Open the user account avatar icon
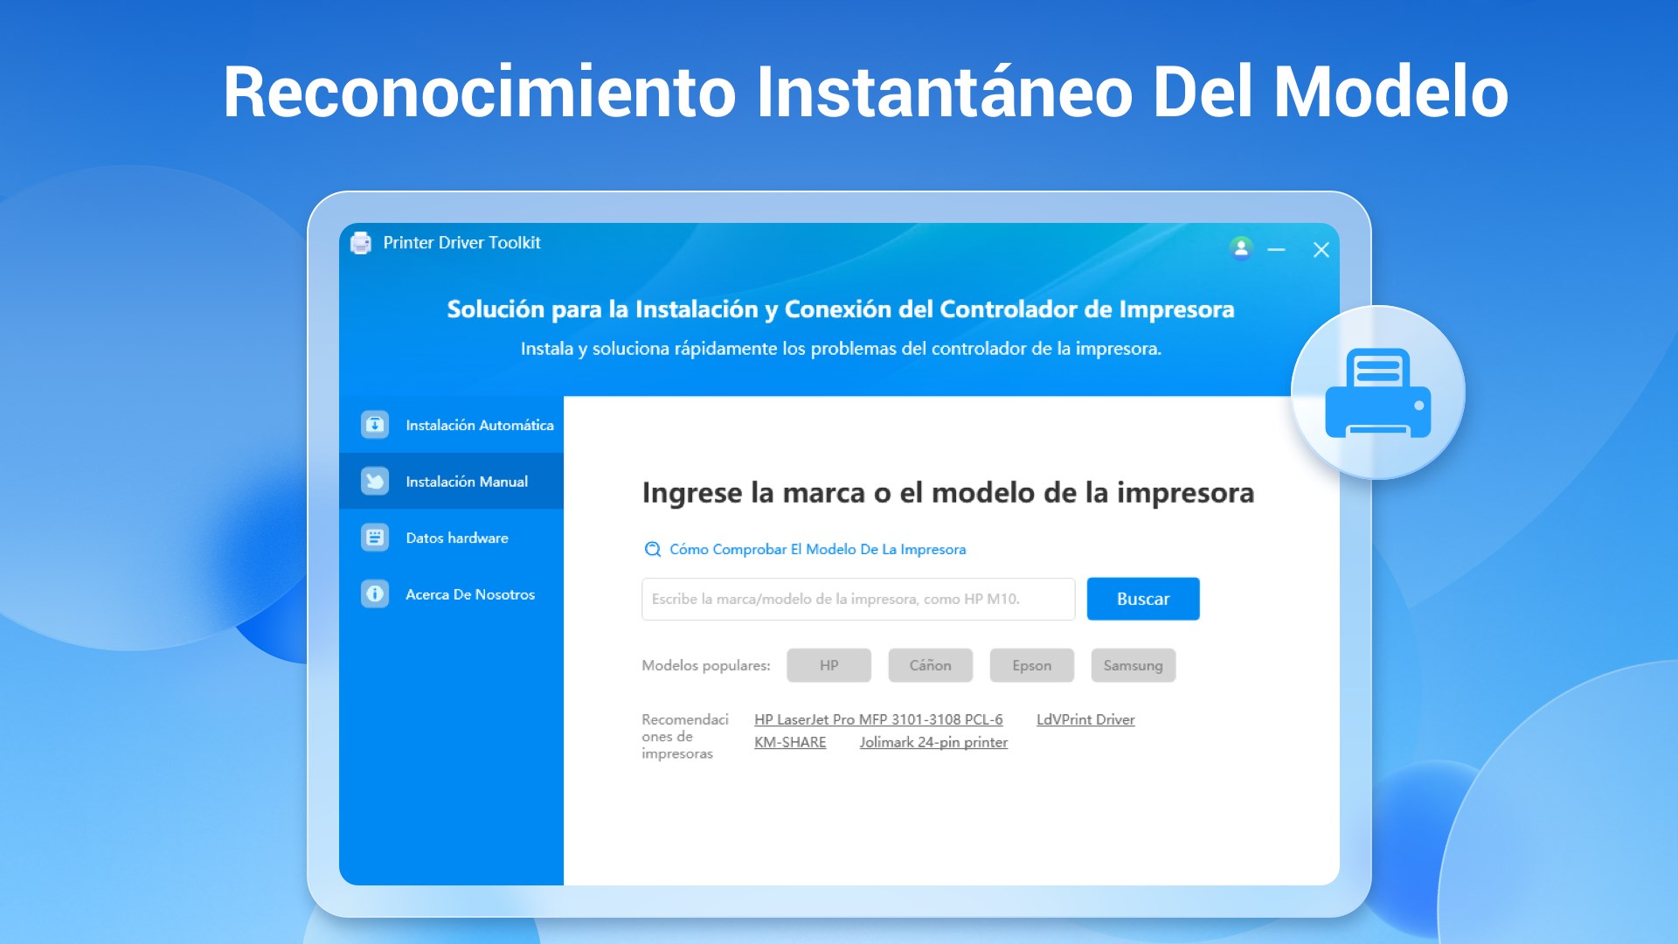This screenshot has width=1678, height=944. click(x=1241, y=248)
